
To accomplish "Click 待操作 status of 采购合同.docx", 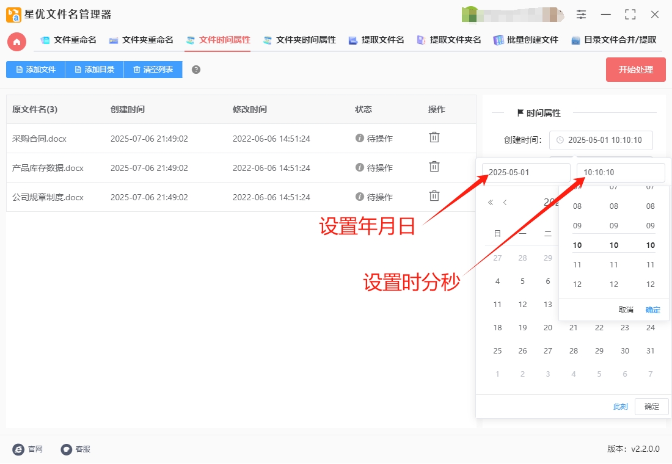I will pos(374,139).
